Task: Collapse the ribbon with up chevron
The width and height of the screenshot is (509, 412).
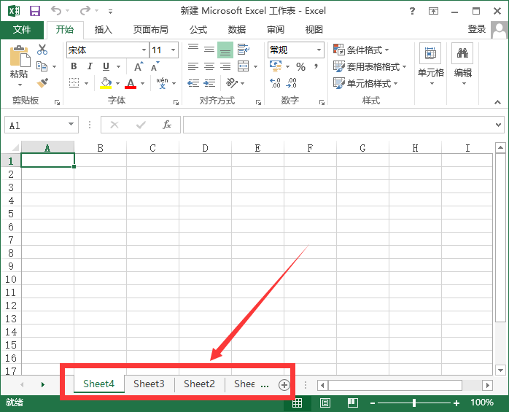Action: [497, 102]
